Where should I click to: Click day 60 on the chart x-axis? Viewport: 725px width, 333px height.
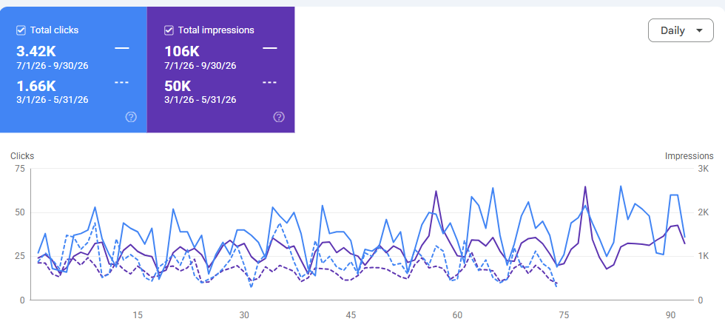click(x=457, y=315)
